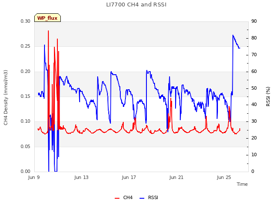
Task: Click the 90 right axis value
Action: click(x=254, y=21)
